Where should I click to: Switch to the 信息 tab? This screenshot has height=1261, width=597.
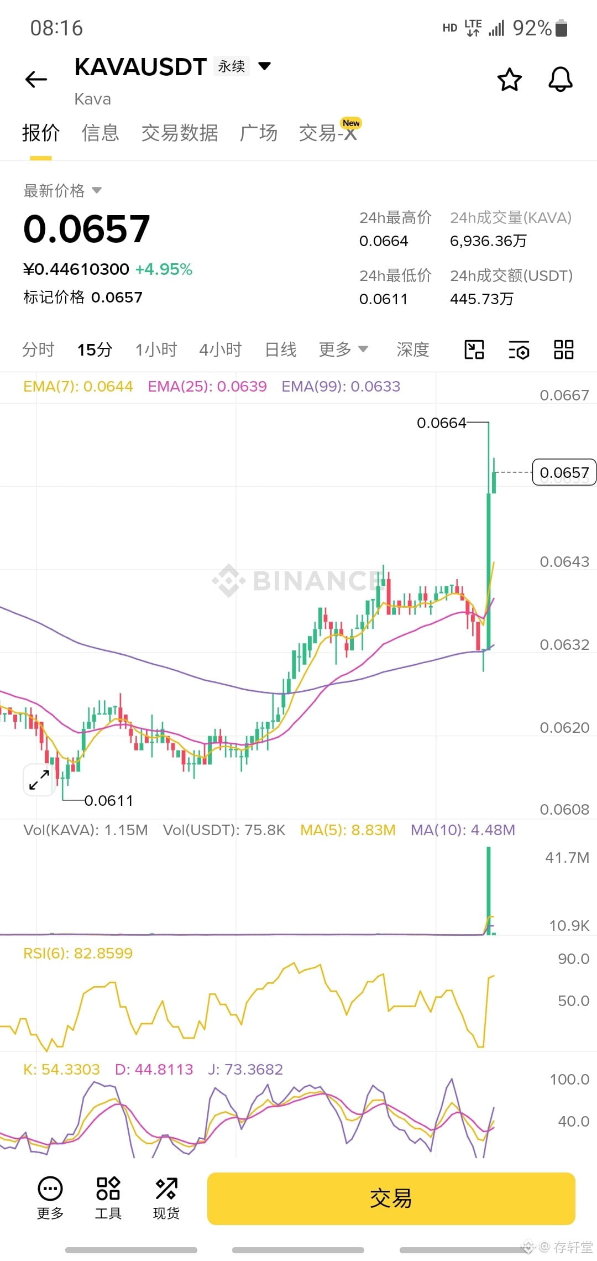(x=100, y=133)
